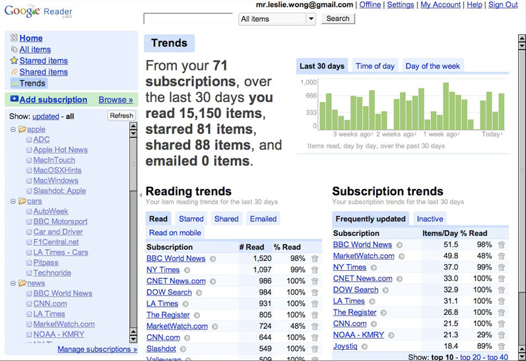The height and width of the screenshot is (361, 526).
Task: Click Browse link next to Add subscription
Action: (115, 99)
